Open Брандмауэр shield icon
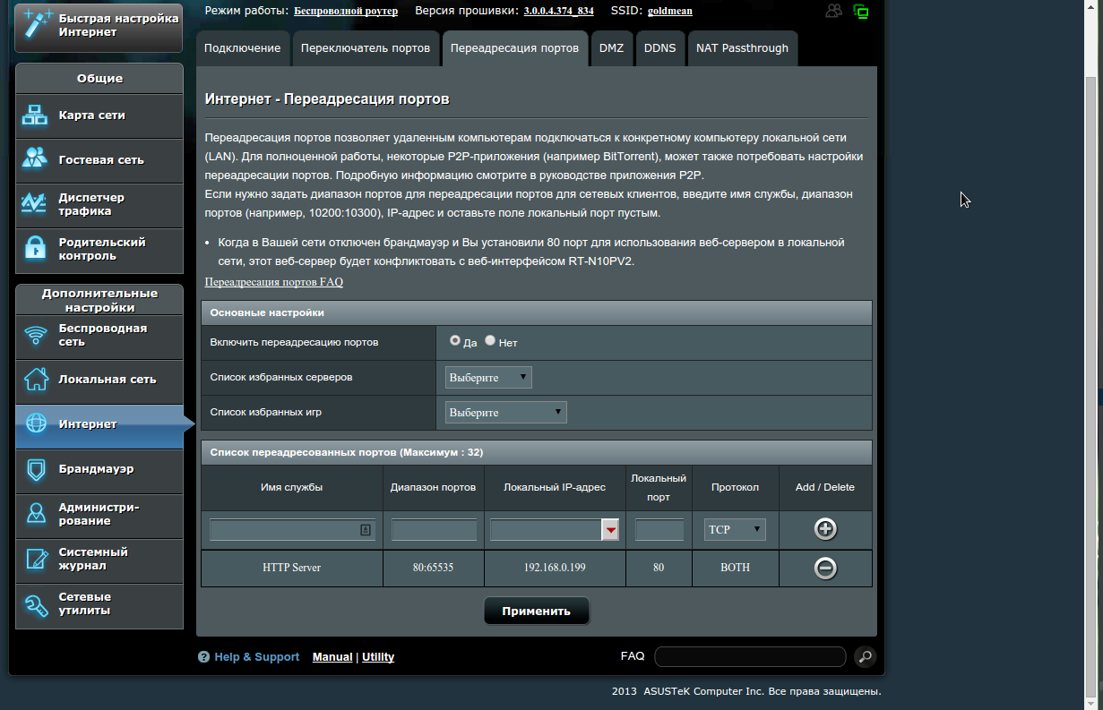 (x=36, y=469)
